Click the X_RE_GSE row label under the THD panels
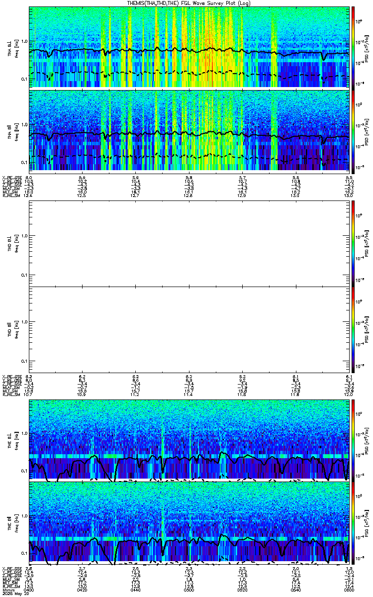Screen dimensions: 373x597 point(11,377)
